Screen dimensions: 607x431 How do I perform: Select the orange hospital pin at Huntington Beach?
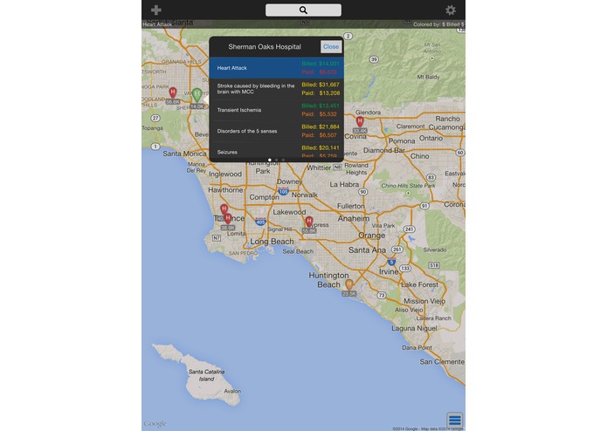[348, 285]
